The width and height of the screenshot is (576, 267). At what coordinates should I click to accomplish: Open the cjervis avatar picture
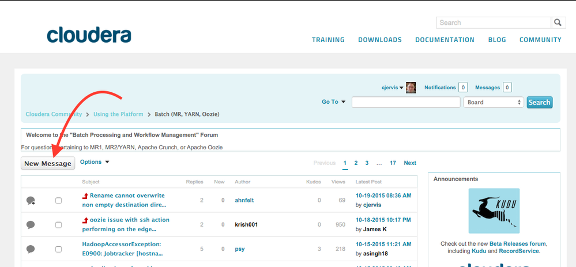pyautogui.click(x=411, y=88)
